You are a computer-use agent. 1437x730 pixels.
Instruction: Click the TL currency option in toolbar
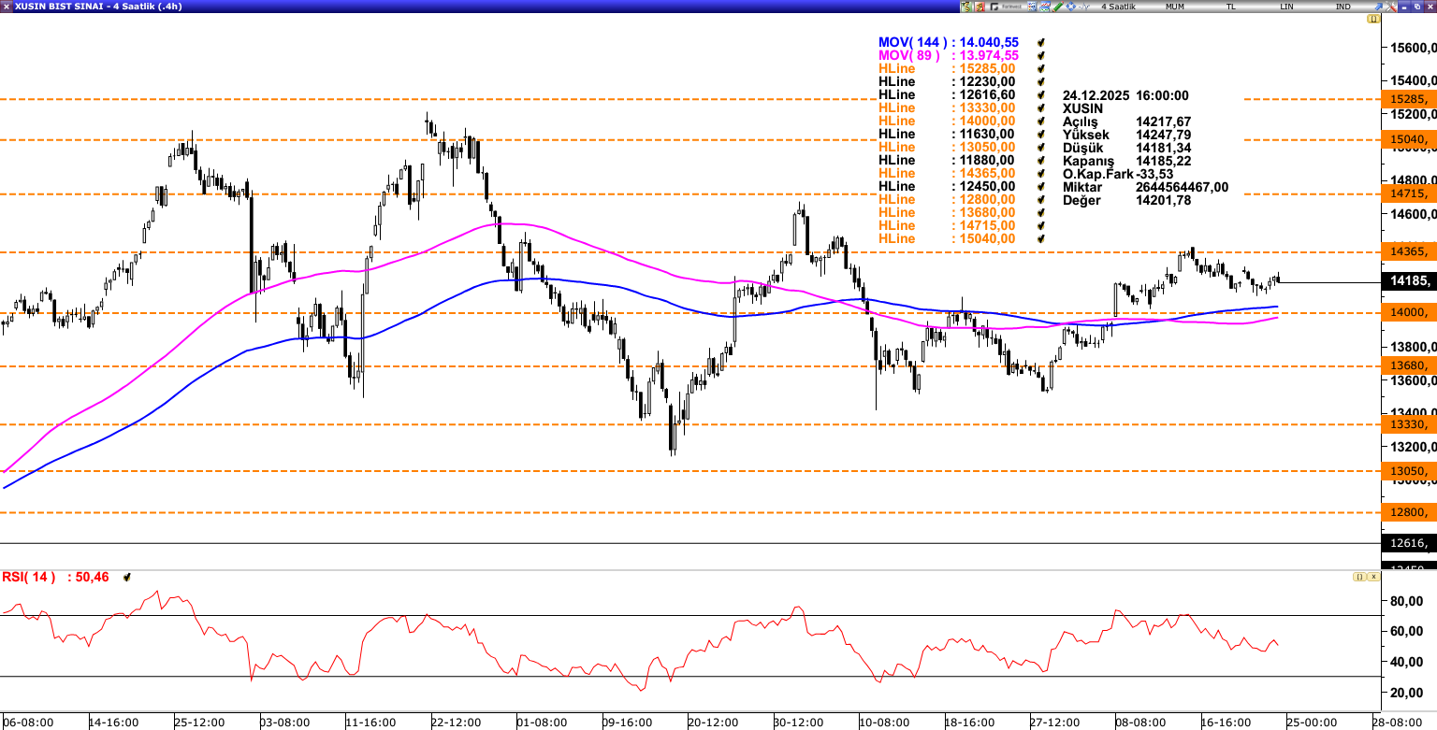pos(1230,7)
